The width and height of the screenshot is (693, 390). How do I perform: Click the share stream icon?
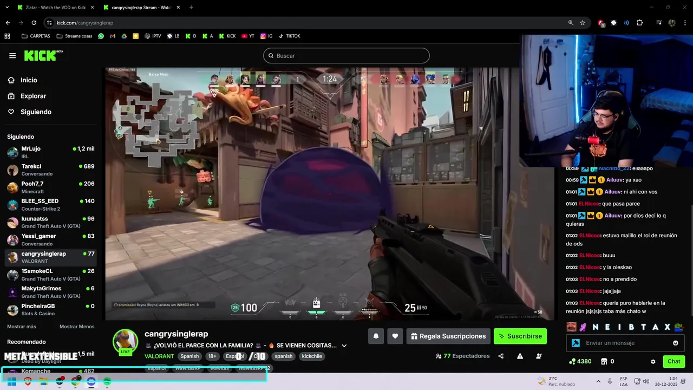tap(501, 356)
